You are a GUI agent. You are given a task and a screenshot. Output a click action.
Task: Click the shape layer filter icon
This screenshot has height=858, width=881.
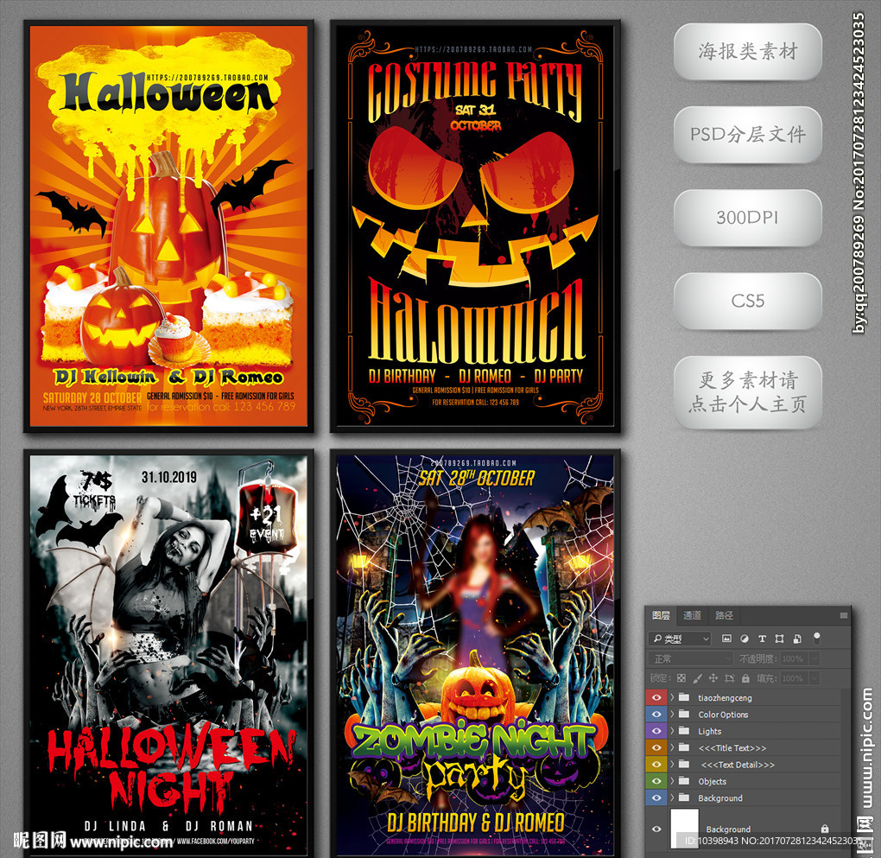pos(779,639)
